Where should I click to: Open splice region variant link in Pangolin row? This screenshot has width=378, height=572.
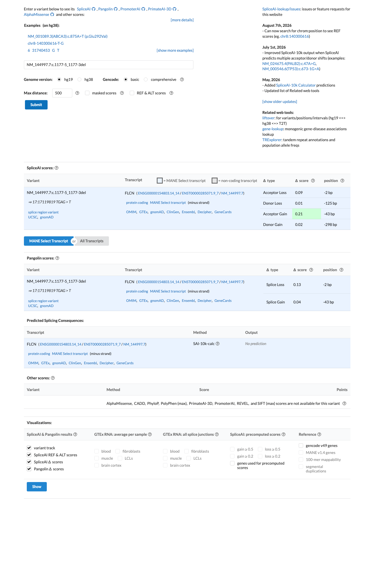(43, 301)
